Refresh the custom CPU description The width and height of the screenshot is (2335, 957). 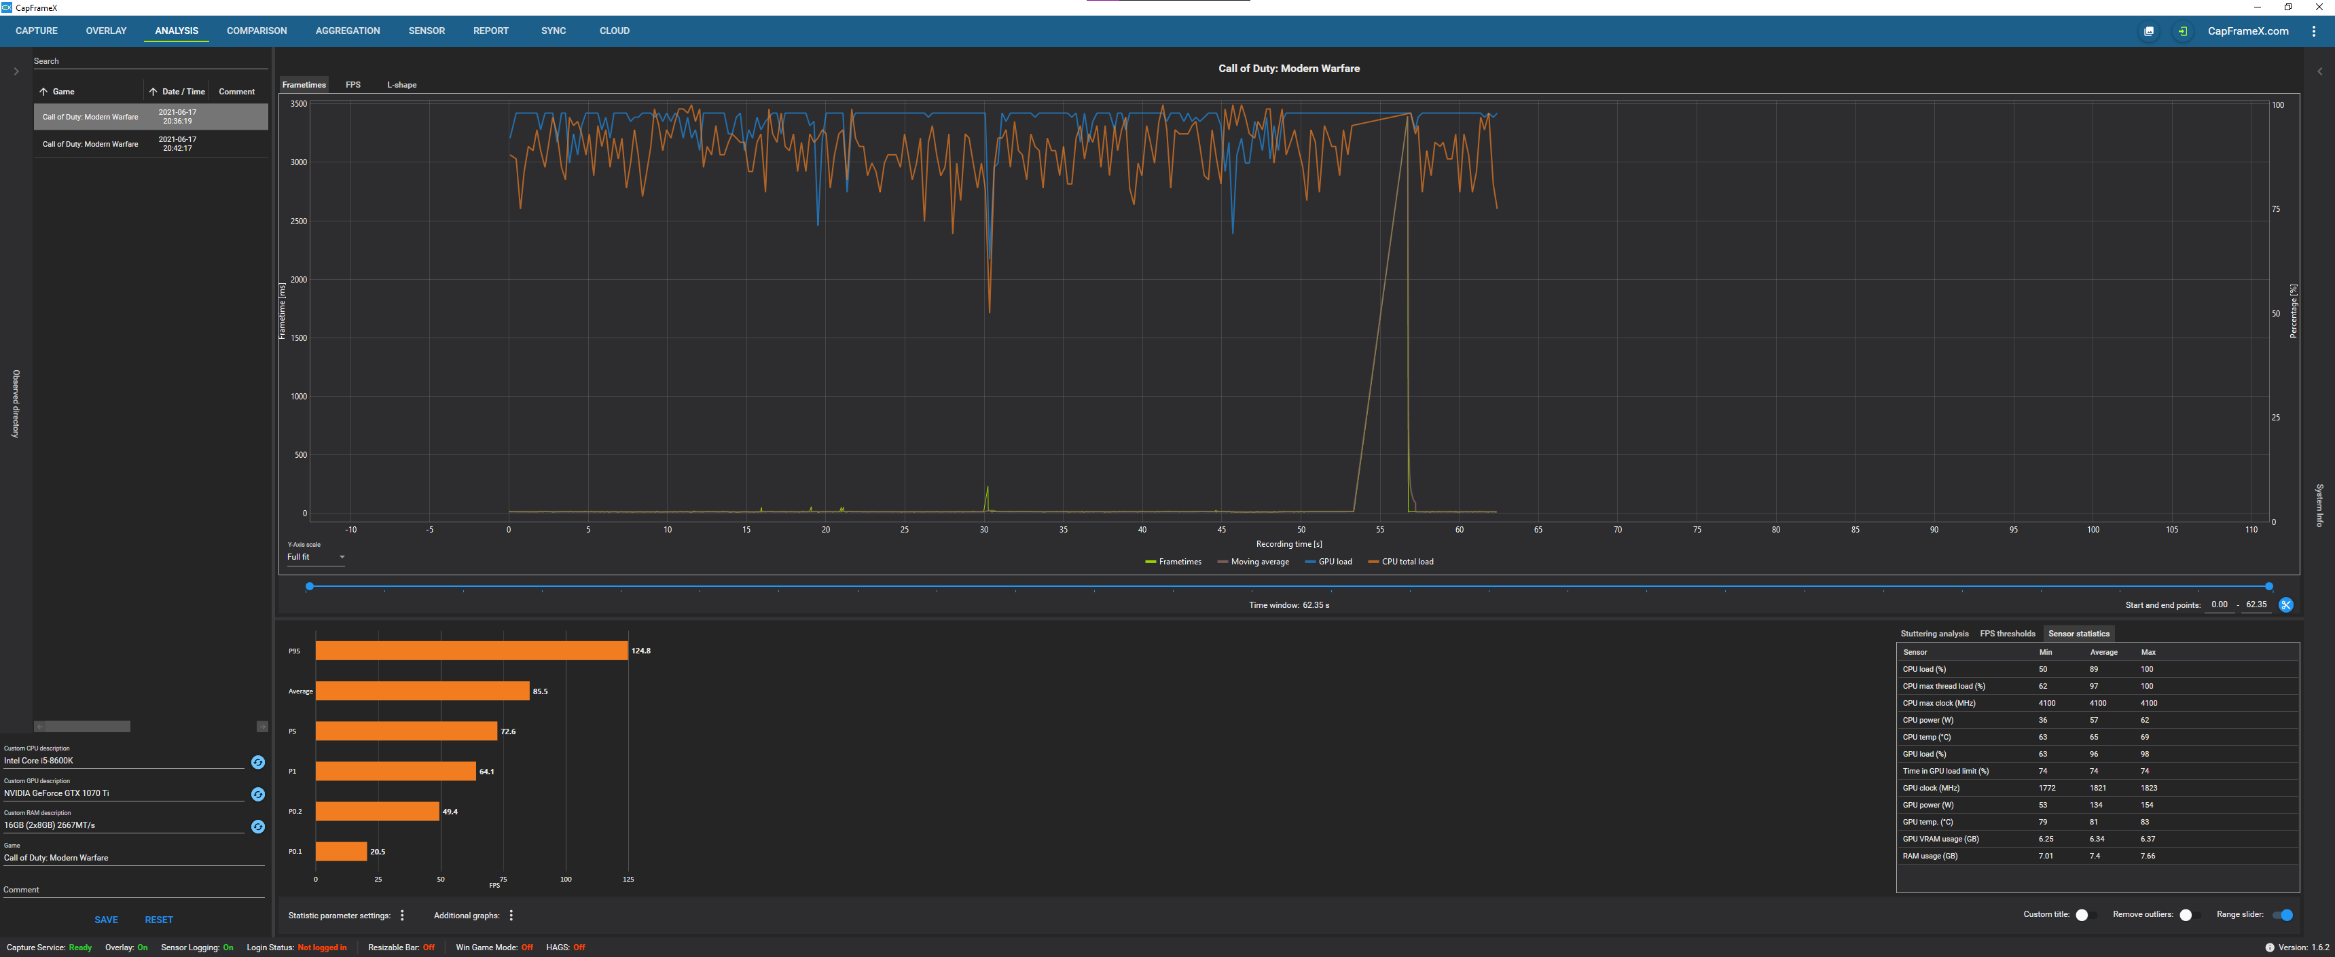pos(257,762)
